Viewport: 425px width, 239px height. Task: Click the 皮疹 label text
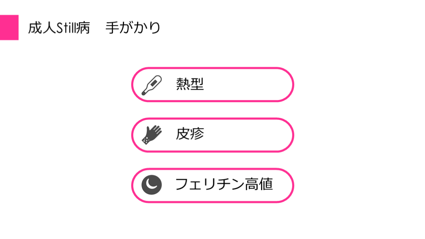pyautogui.click(x=190, y=134)
